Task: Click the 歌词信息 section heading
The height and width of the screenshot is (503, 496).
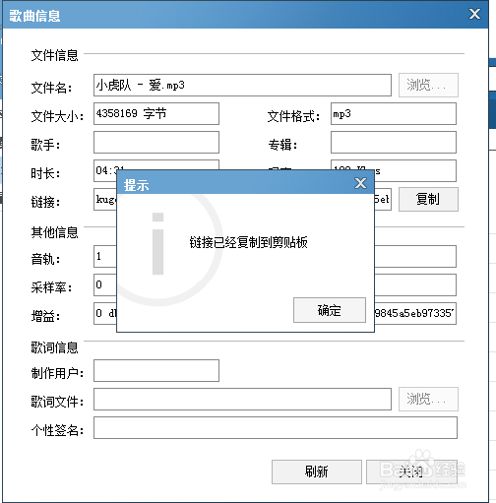Action: point(54,347)
